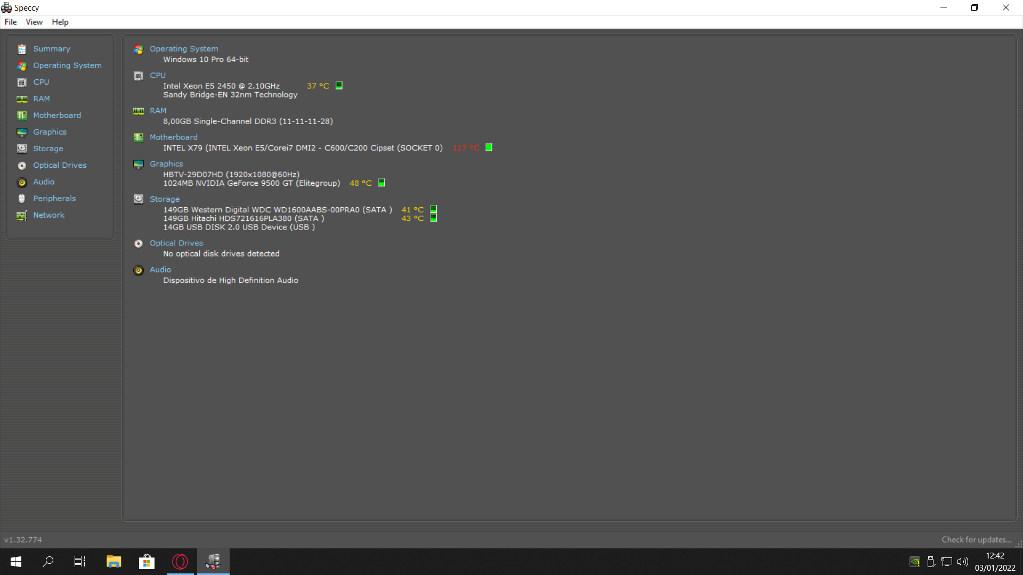
Task: Click the Motherboard icon in sidebar
Action: (x=22, y=116)
